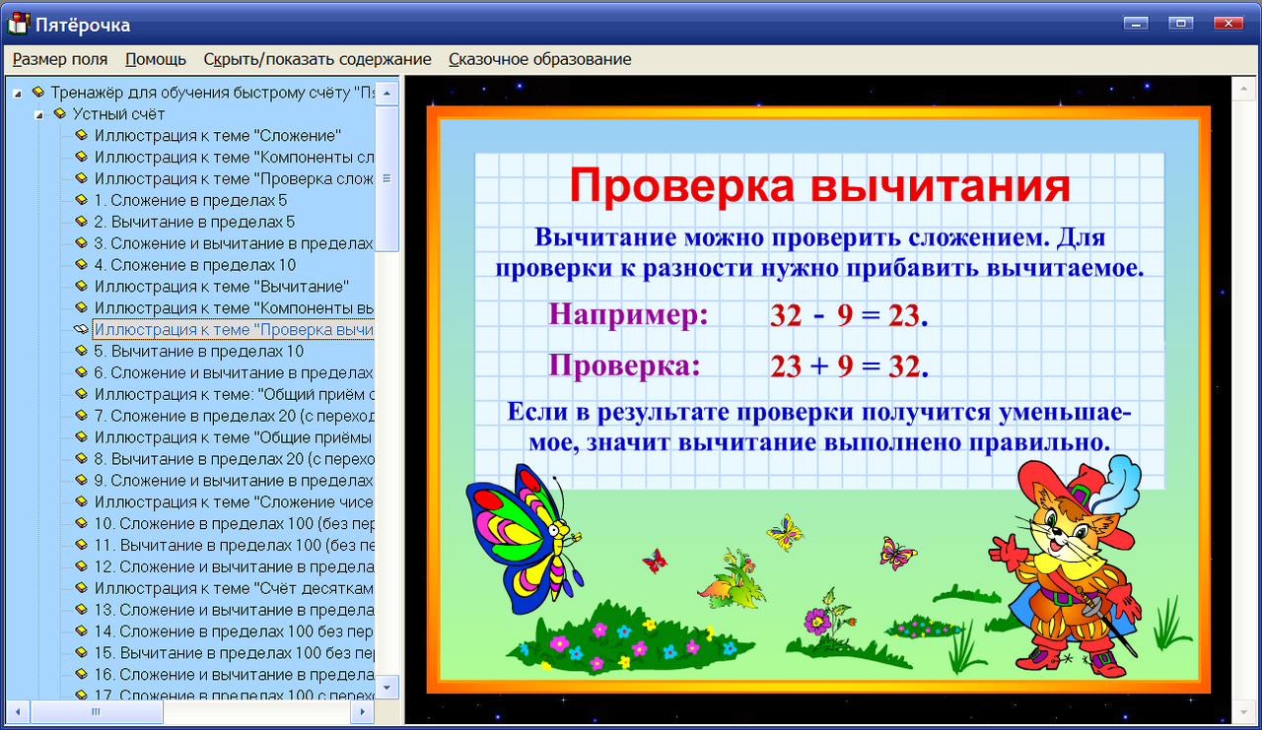Image resolution: width=1262 pixels, height=730 pixels.
Task: Click the book icon beside "Устный счёт"
Action: click(61, 113)
